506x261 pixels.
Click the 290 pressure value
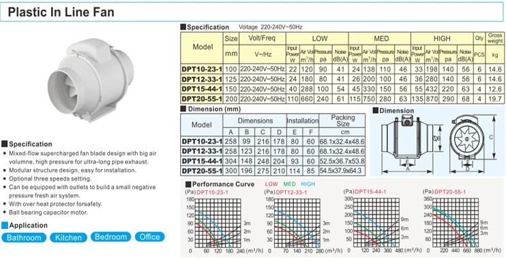(x=448, y=99)
